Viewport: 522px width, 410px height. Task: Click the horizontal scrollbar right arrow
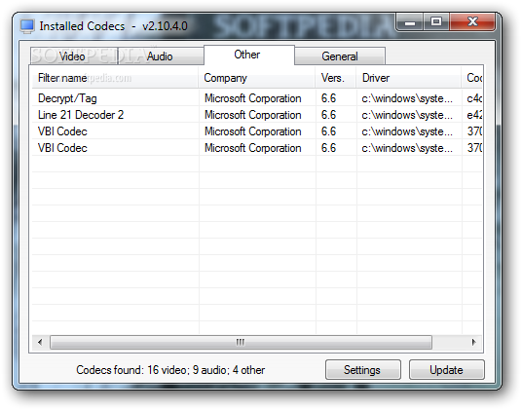click(x=473, y=342)
